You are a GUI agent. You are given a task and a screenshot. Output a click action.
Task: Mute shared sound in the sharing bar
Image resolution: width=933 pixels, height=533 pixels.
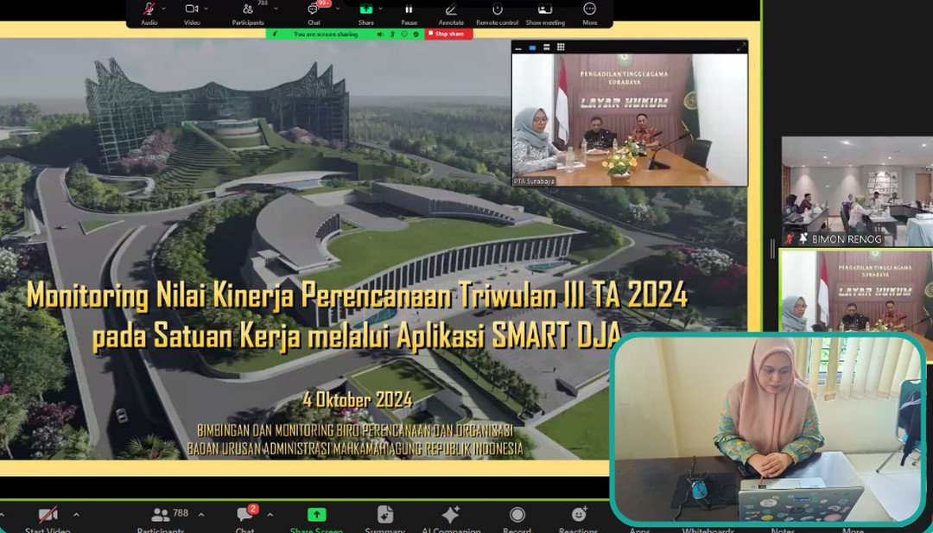[380, 34]
